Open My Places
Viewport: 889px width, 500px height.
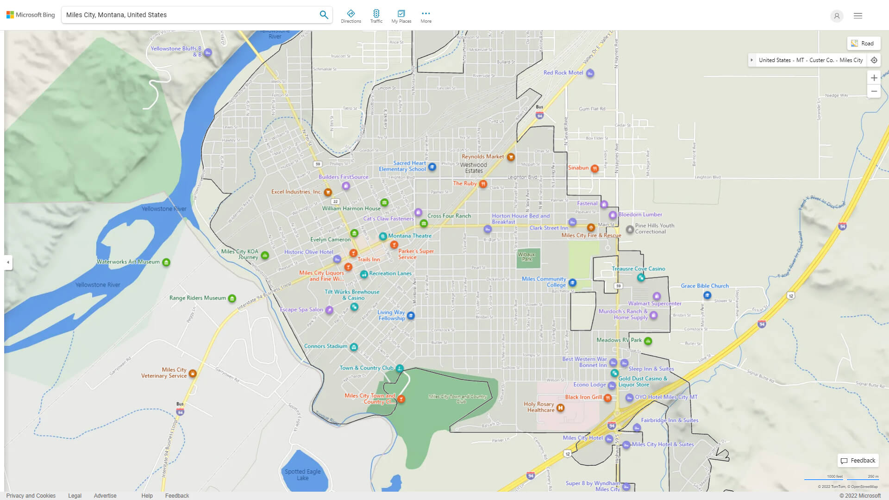pyautogui.click(x=401, y=16)
